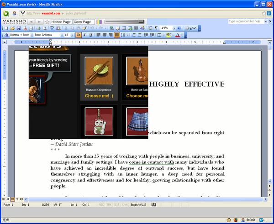Click the Type a question for help field
274x224 pixels.
pos(246,21)
